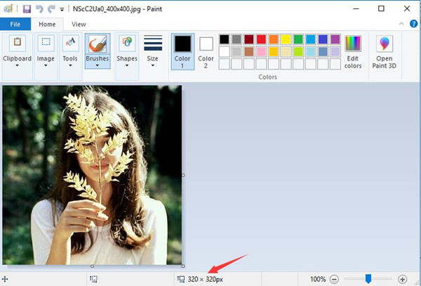Click the Undo arrow icon
The width and height of the screenshot is (421, 286).
39,9
